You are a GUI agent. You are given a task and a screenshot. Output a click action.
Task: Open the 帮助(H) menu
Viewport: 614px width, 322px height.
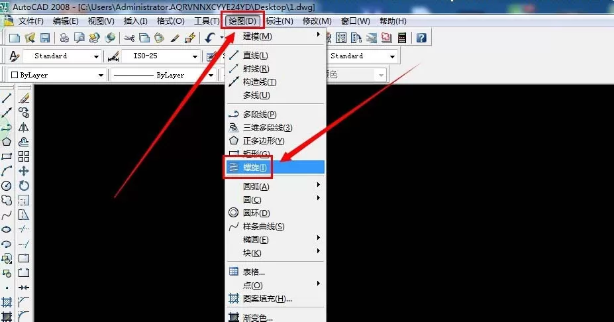click(x=393, y=21)
